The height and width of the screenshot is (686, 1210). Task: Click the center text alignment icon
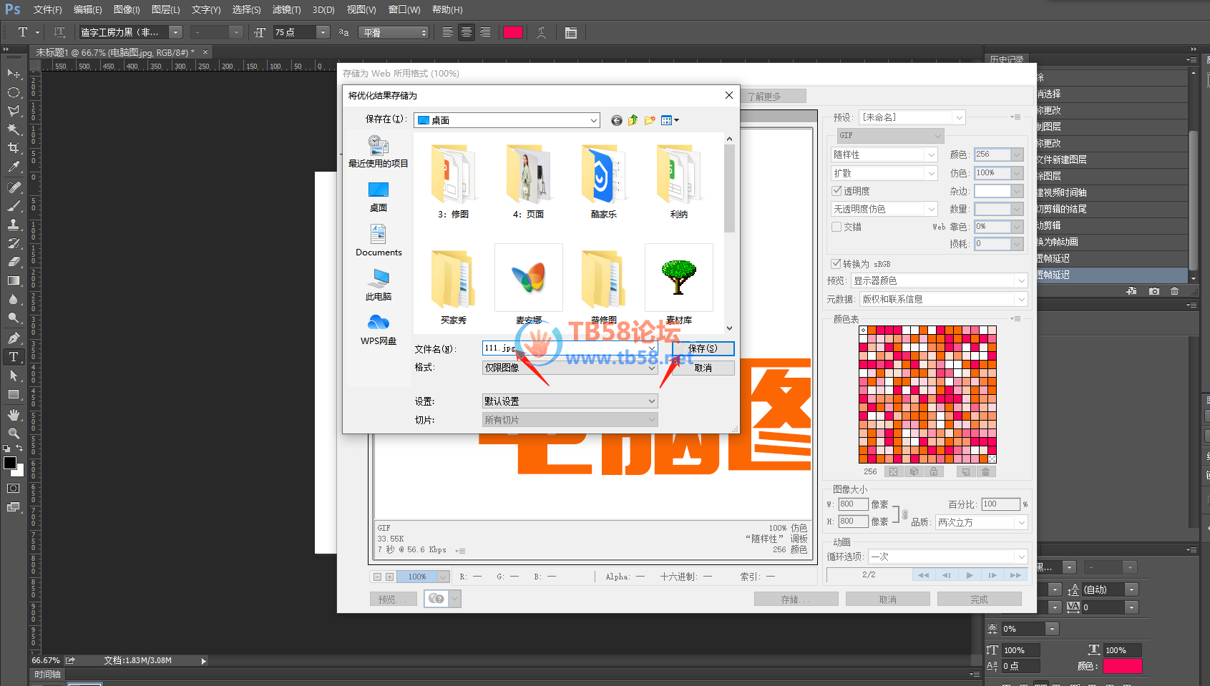coord(467,33)
